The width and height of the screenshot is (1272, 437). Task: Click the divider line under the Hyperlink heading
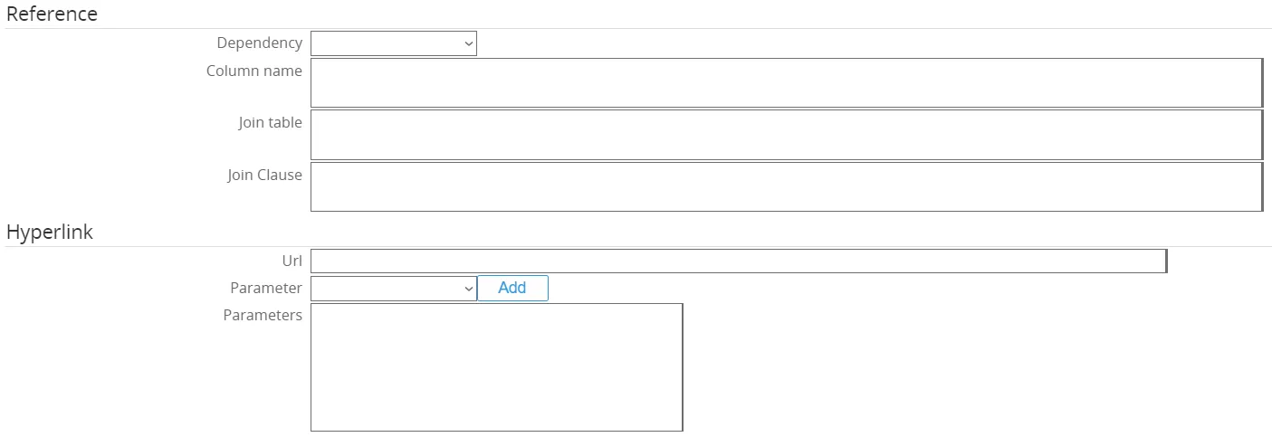click(x=636, y=246)
